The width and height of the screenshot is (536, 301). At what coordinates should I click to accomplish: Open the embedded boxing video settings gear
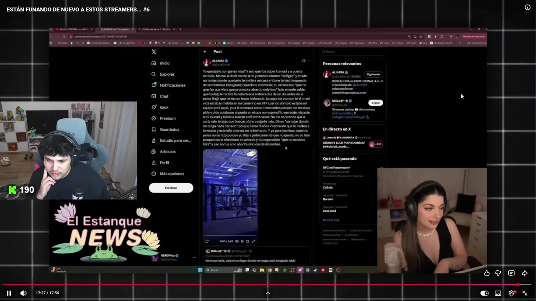[x=242, y=241]
